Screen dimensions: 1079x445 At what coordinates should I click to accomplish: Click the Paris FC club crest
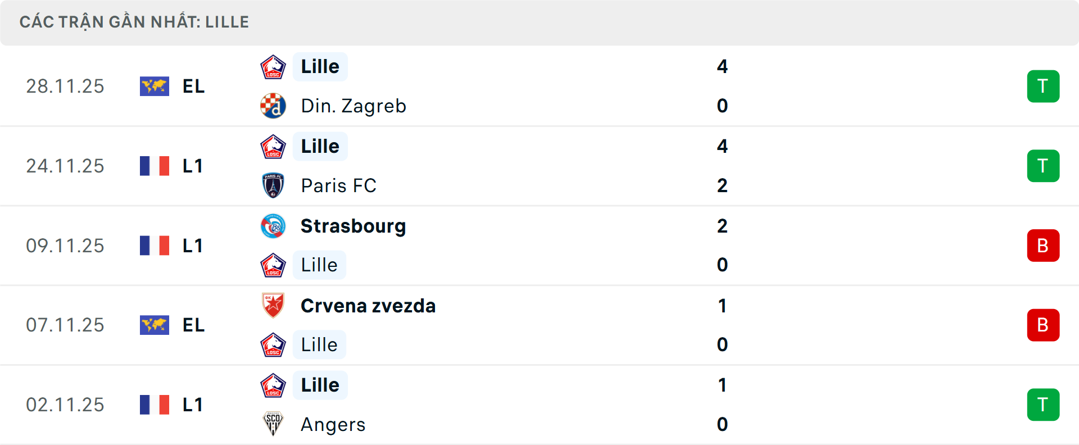point(273,185)
